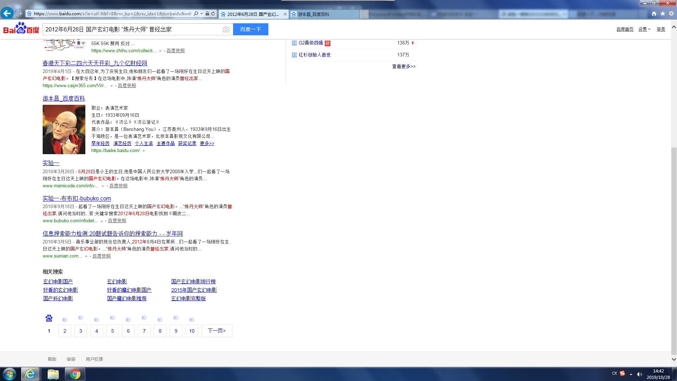
Task: Go back with browser back arrow
Action: pos(7,13)
